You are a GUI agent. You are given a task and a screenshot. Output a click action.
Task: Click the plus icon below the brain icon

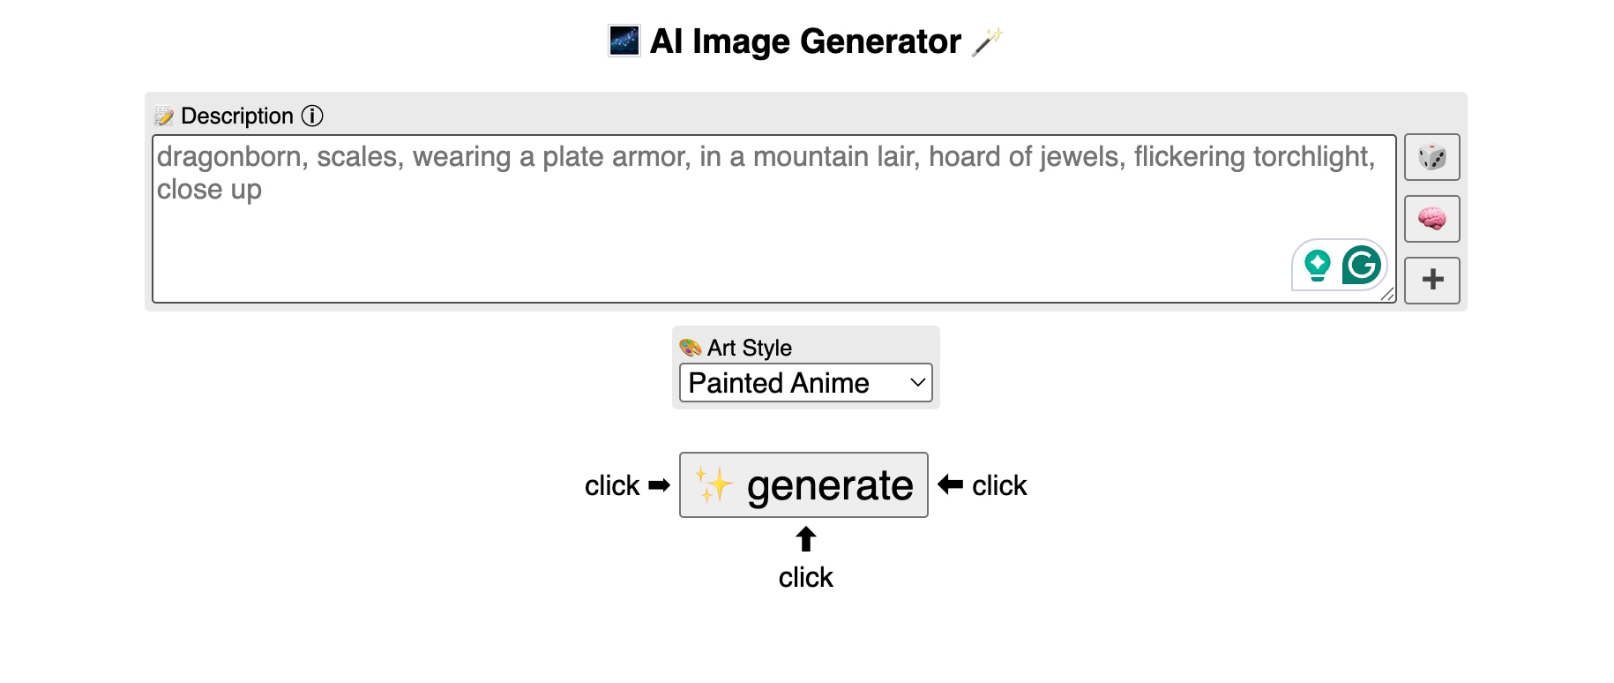(1431, 280)
